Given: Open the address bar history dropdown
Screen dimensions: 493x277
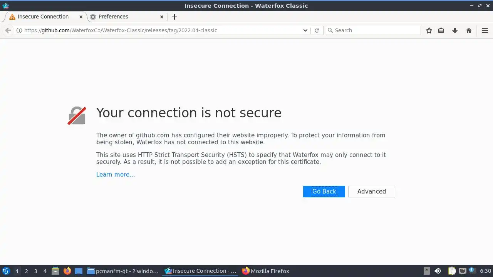Looking at the screenshot, I should click(x=305, y=30).
